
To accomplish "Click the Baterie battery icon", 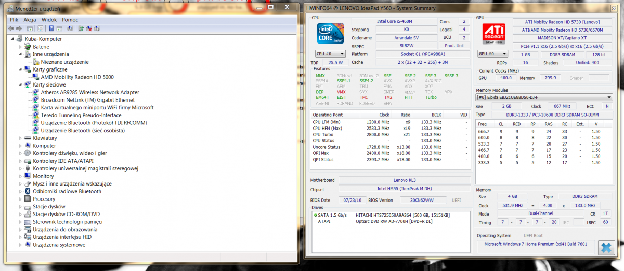I will (x=28, y=47).
